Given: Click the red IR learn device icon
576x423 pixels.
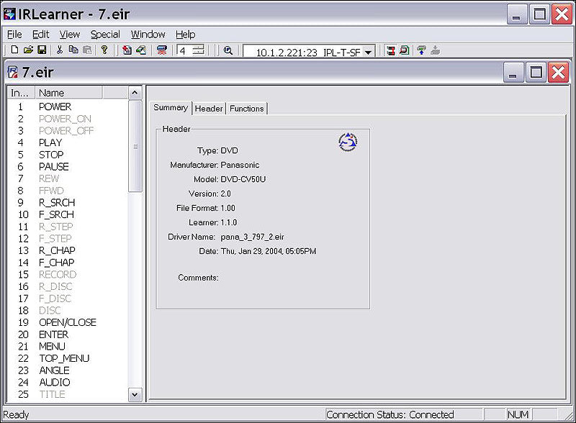Looking at the screenshot, I should [x=161, y=50].
